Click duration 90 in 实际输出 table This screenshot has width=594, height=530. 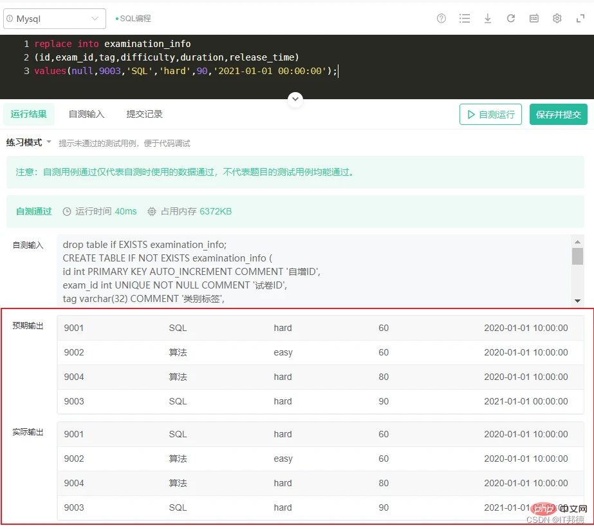point(384,507)
